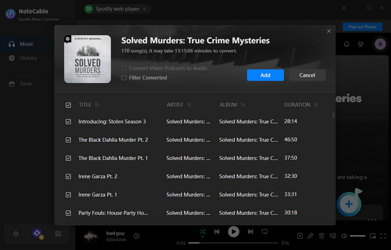Open the DURATION column sort icon
The image size is (391, 250).
316,105
